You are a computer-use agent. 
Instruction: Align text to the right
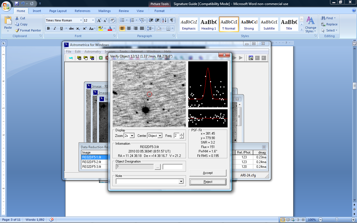136,28
